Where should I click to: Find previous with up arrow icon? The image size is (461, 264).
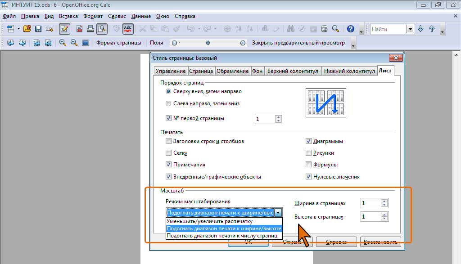click(x=432, y=29)
